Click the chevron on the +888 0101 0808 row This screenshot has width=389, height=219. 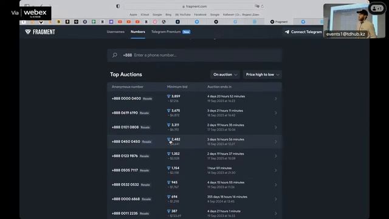(275, 127)
